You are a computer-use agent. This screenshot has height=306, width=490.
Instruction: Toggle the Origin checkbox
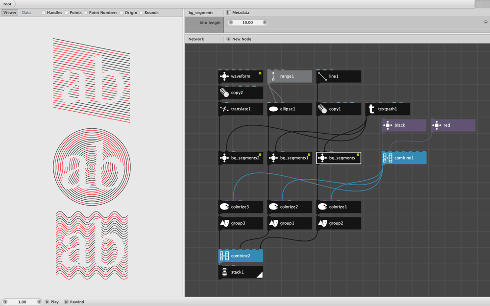point(121,13)
